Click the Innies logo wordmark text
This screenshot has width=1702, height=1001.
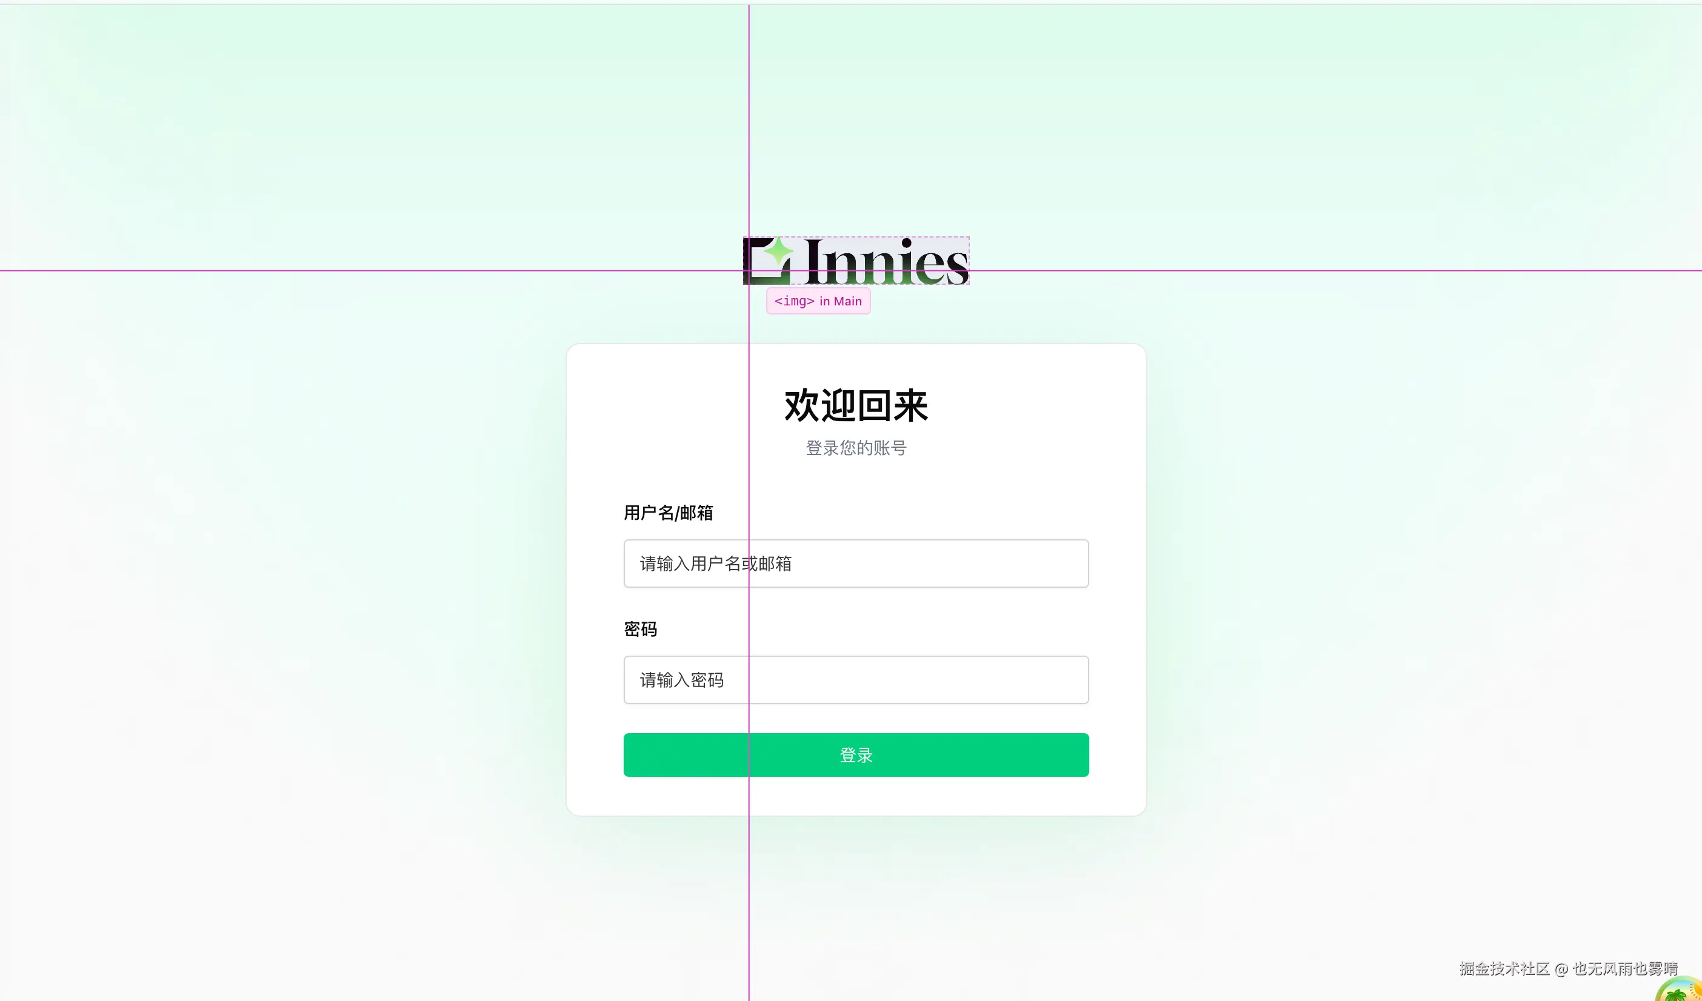886,261
